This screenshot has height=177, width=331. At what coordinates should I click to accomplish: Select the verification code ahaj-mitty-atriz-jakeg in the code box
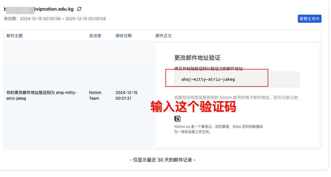(x=208, y=79)
